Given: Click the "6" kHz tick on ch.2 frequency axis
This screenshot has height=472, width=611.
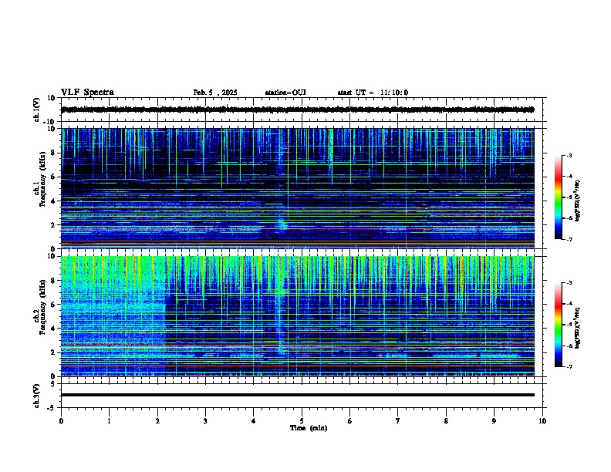Looking at the screenshot, I should [53, 305].
